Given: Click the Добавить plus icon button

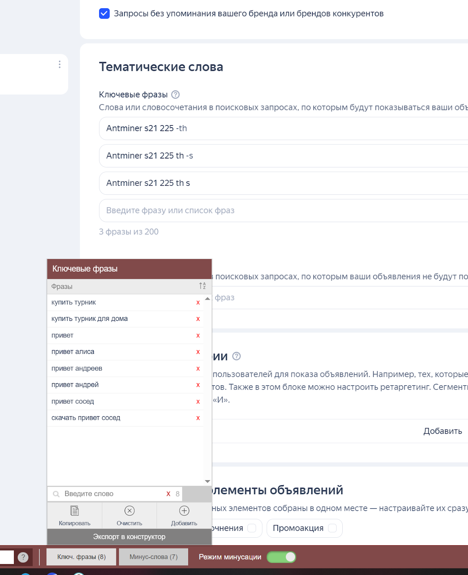Looking at the screenshot, I should tap(184, 515).
